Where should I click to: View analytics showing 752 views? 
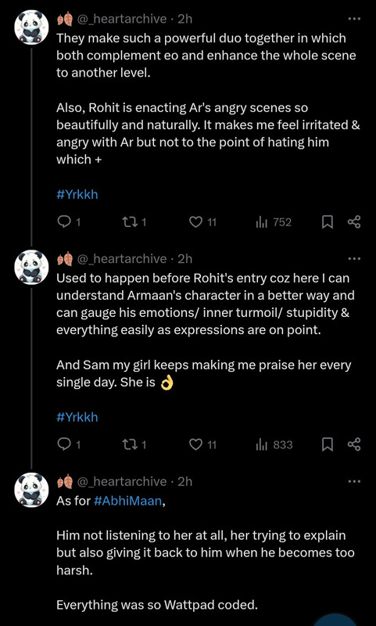(x=274, y=222)
